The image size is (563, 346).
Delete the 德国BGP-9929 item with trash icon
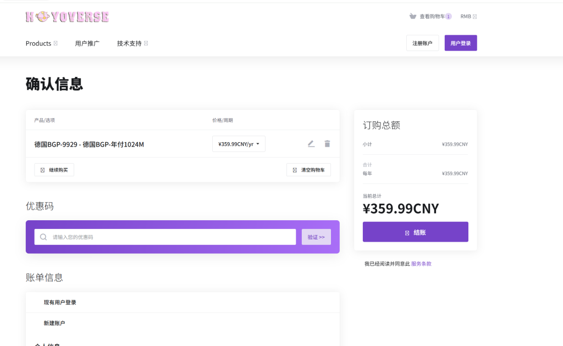pos(327,144)
